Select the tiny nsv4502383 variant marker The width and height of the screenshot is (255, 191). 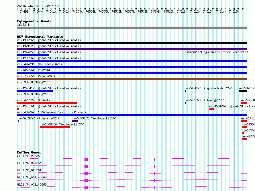(185, 55)
